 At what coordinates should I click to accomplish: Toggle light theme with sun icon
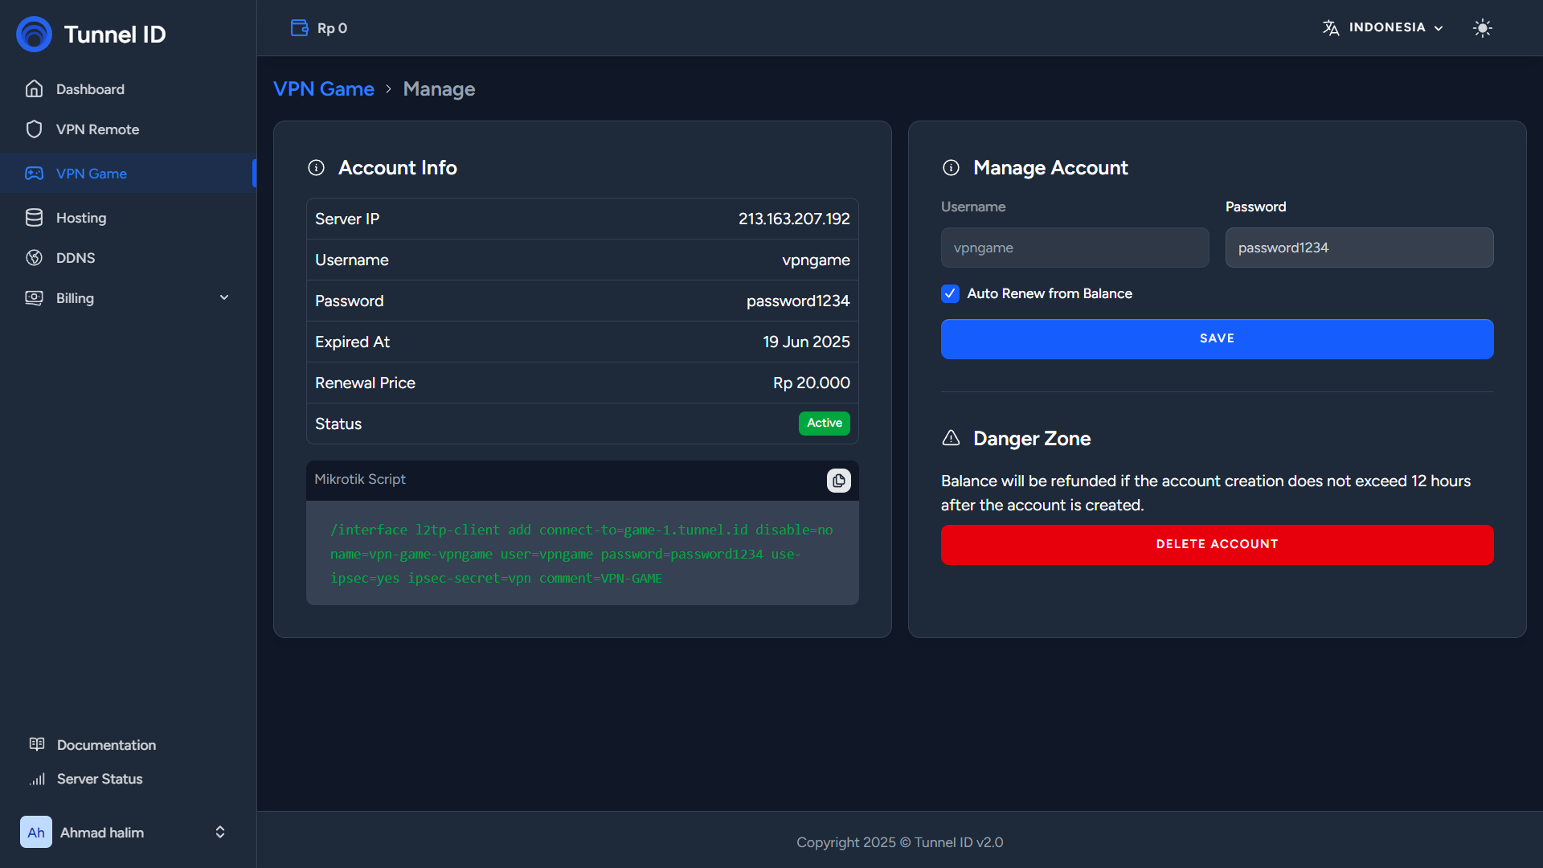click(x=1482, y=28)
